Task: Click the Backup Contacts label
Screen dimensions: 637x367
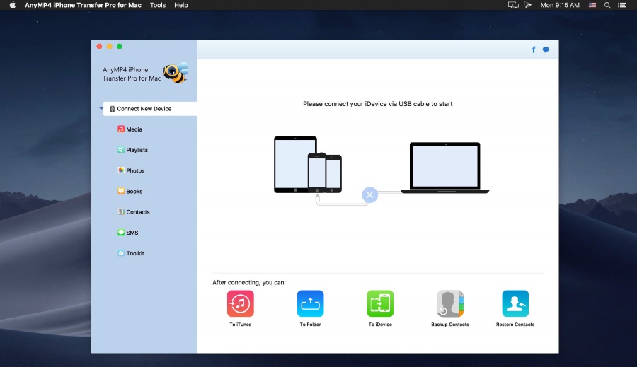Action: click(449, 325)
